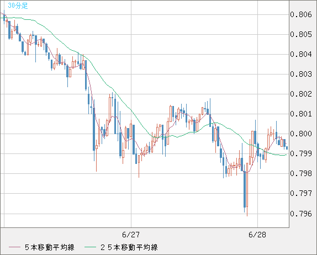Click the last blue candlestick at chart's right edge
This screenshot has width=317, height=255.
click(287, 148)
